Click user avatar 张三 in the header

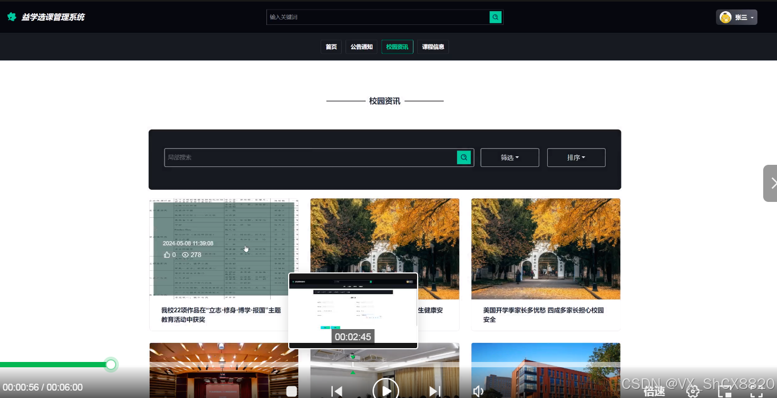[x=726, y=17]
